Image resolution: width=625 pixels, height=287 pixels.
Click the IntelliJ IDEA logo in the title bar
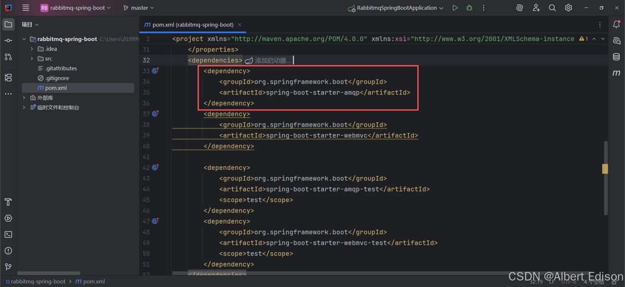coord(8,8)
